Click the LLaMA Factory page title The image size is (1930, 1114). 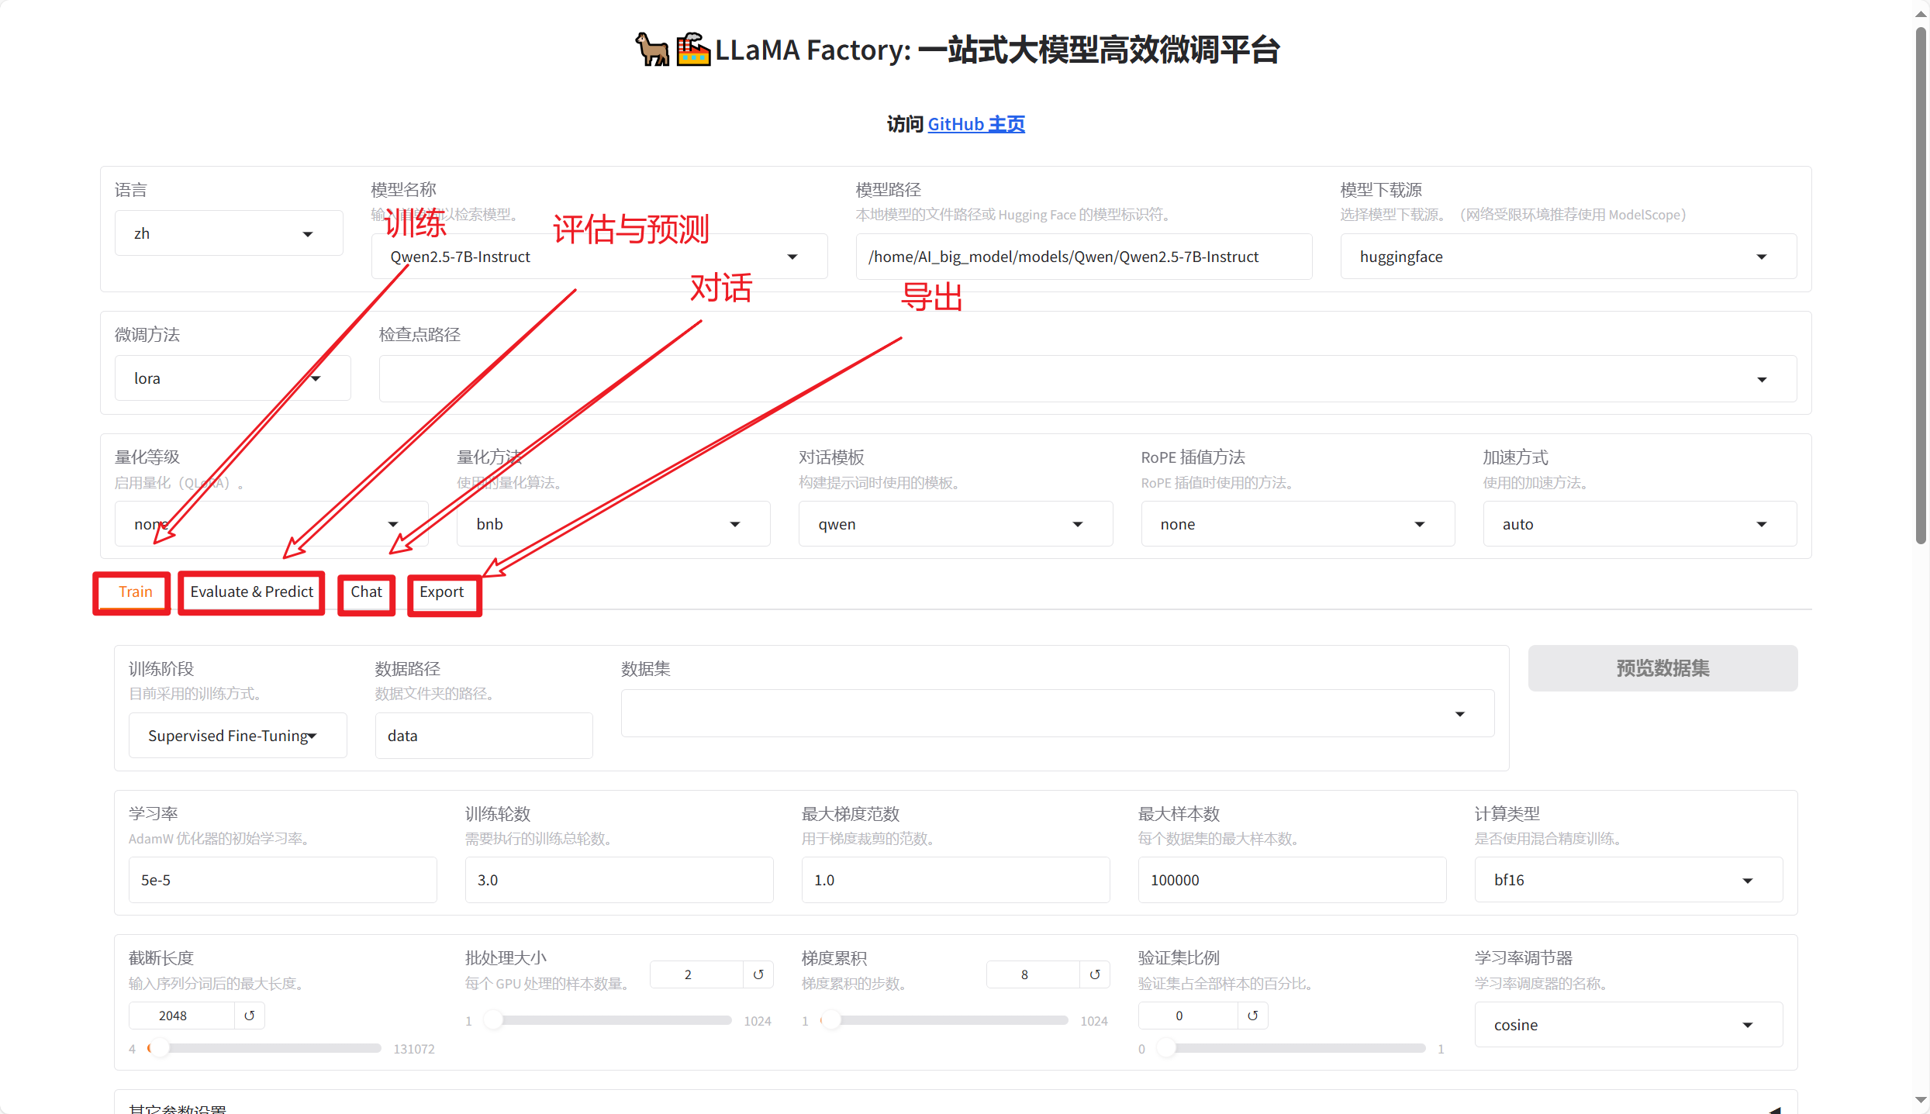(x=956, y=50)
